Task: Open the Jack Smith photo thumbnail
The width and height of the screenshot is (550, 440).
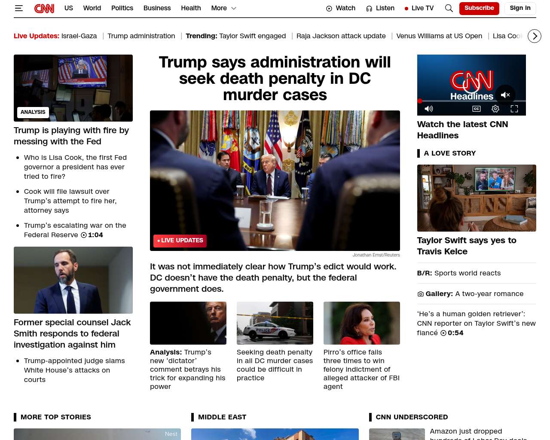Action: 73,280
